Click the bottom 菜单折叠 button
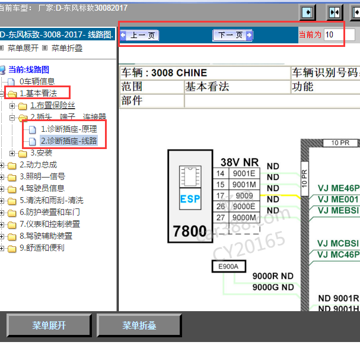 139,325
